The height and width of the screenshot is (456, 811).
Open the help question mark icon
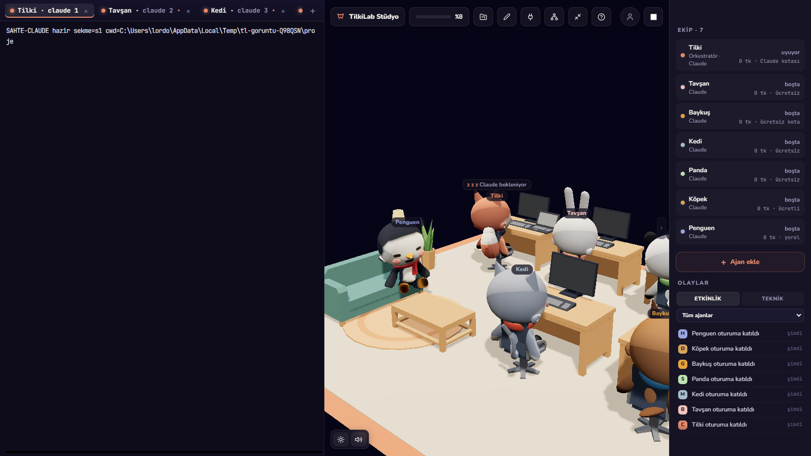601,17
